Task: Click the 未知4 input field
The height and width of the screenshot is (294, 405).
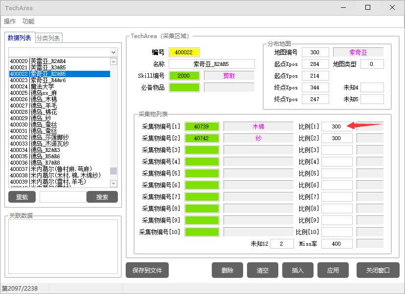Action: click(372, 87)
